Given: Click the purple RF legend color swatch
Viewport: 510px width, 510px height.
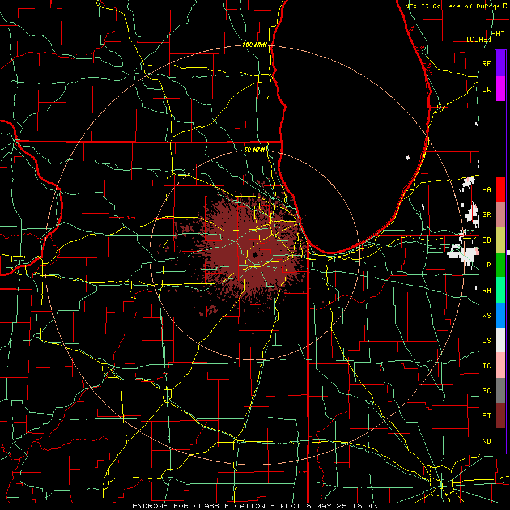Looking at the screenshot, I should 500,63.
